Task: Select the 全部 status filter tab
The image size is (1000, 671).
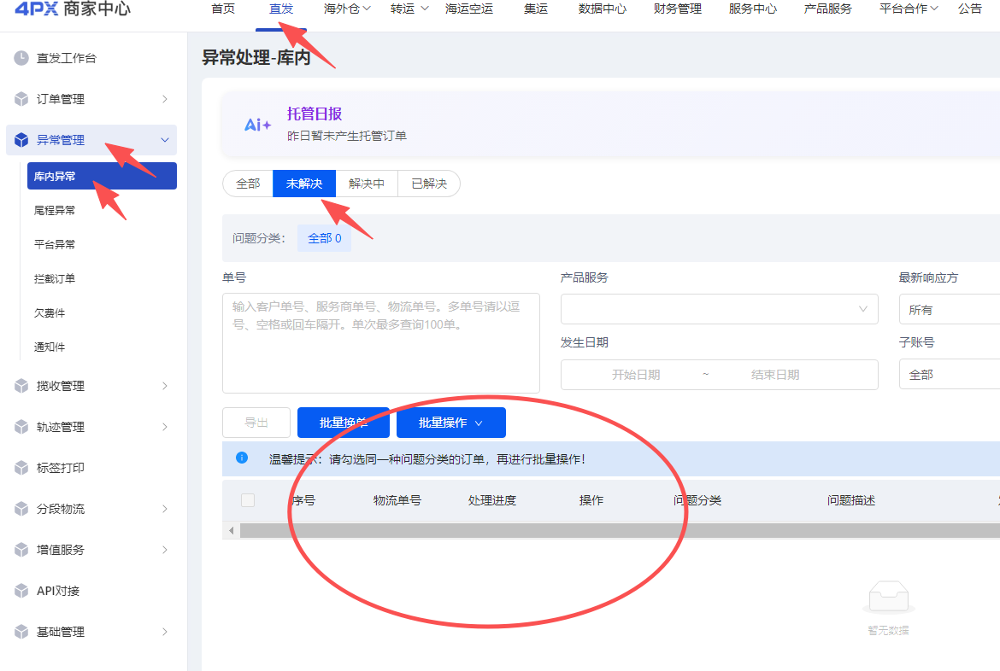Action: 248,184
